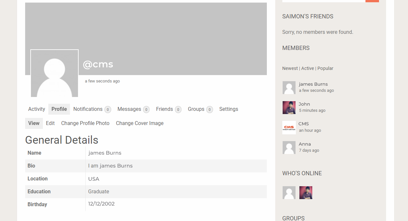The width and height of the screenshot is (408, 221).
Task: Select Change Profile Photo option
Action: tap(85, 123)
